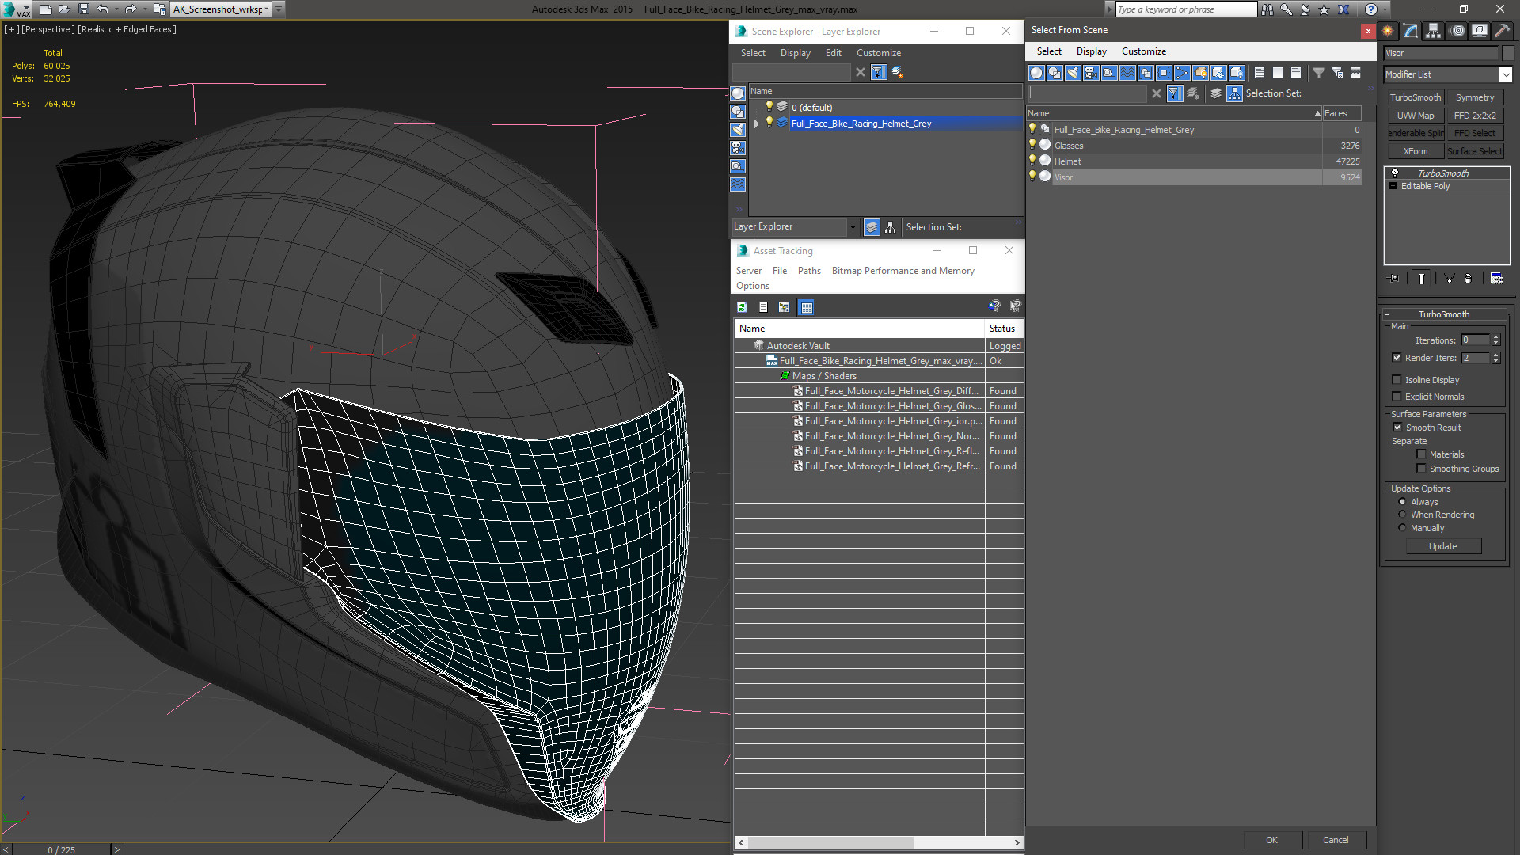Toggle Display Shapes filter in Scene Explorer sidebar
Viewport: 1520px width, 855px height.
click(738, 112)
